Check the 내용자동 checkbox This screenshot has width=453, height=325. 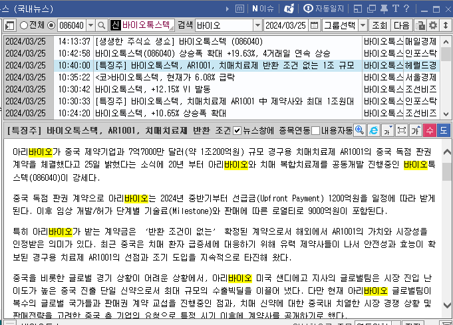tap(316, 131)
